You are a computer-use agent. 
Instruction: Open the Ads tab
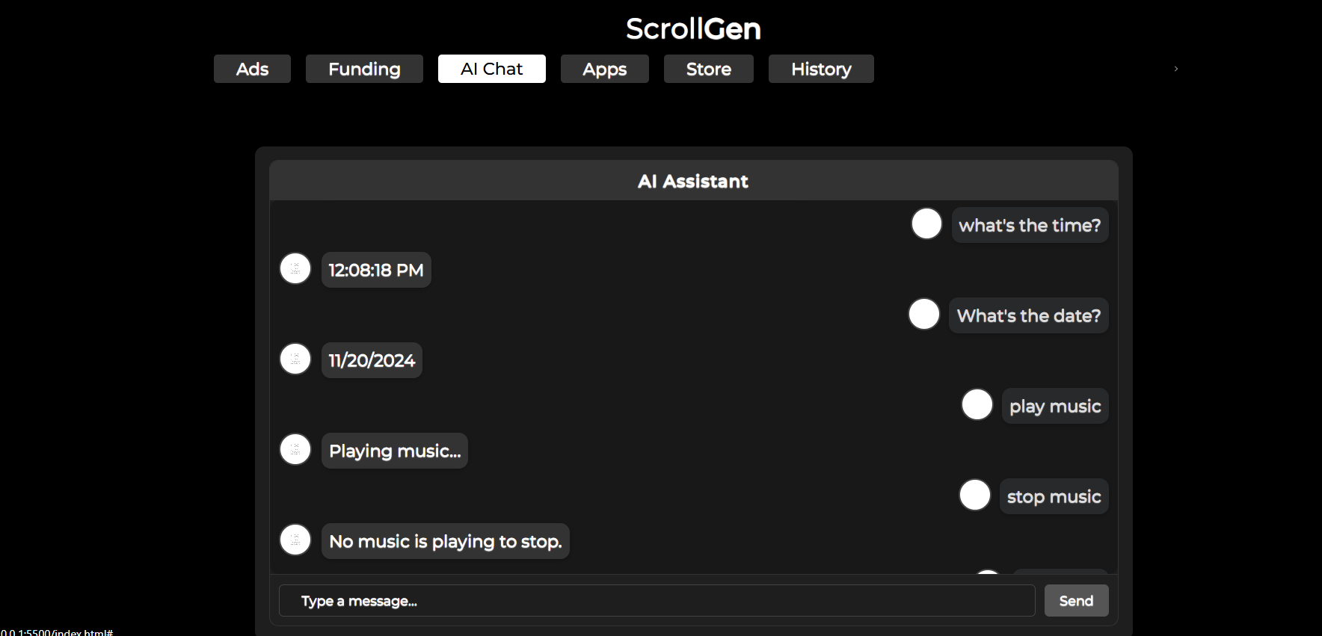(252, 69)
